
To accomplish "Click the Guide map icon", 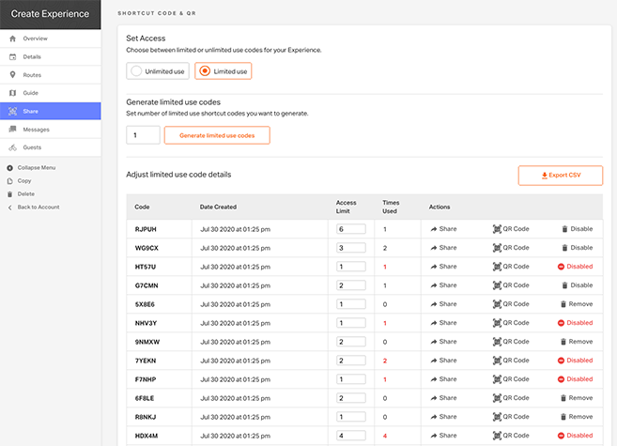I will [x=12, y=93].
